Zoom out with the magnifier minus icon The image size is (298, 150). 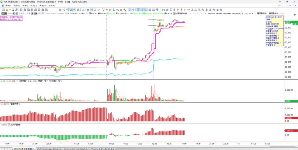pos(203,10)
